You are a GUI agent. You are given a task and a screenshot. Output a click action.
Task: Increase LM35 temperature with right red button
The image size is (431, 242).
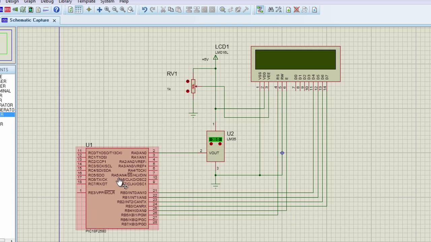[220, 144]
